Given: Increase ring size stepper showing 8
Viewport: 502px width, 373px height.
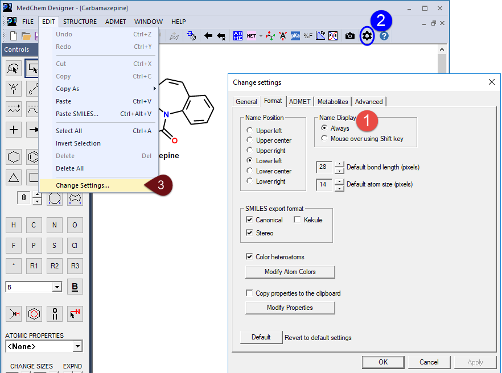Looking at the screenshot, I should (38, 194).
